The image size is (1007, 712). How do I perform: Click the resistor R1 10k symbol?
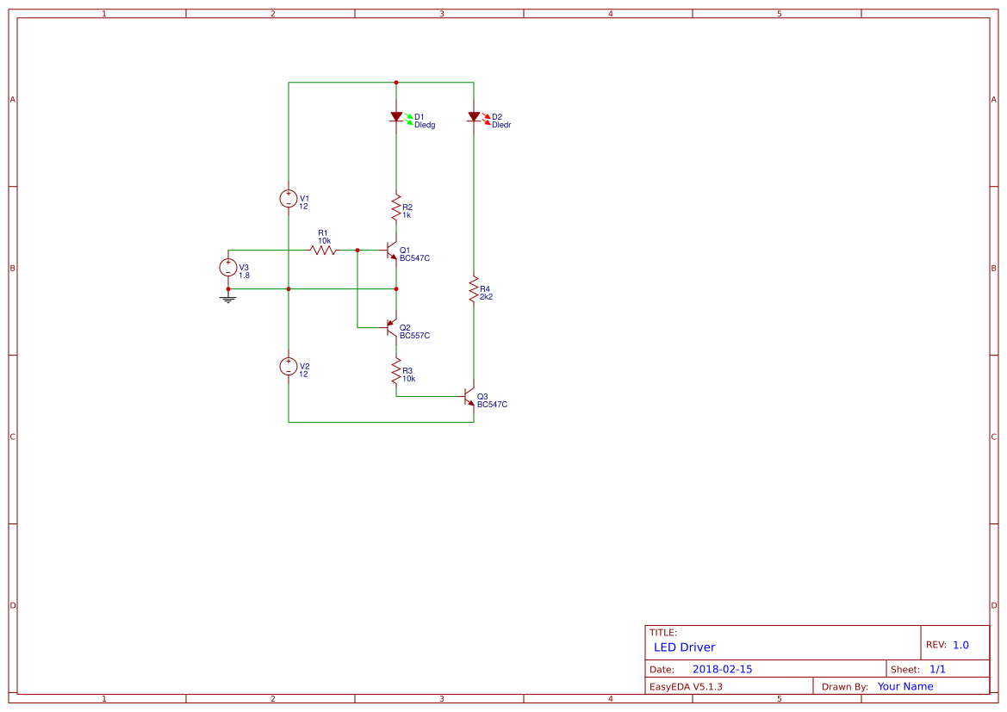pyautogui.click(x=323, y=249)
